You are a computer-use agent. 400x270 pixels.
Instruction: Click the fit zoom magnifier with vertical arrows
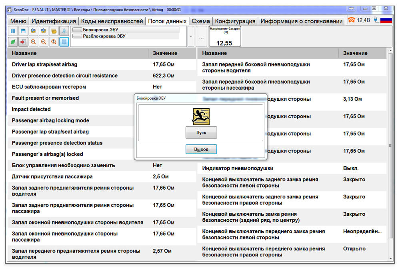coord(54,42)
